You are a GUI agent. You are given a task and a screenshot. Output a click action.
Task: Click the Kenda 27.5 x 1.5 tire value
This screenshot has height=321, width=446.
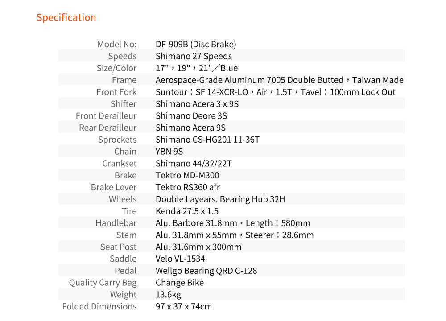(x=187, y=211)
